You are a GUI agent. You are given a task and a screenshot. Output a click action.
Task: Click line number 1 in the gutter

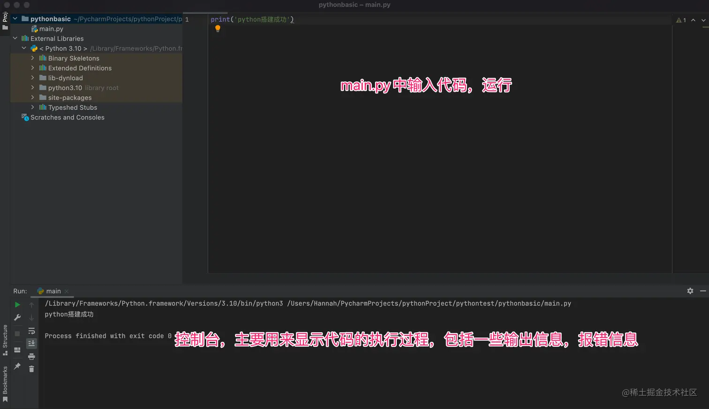pos(187,19)
